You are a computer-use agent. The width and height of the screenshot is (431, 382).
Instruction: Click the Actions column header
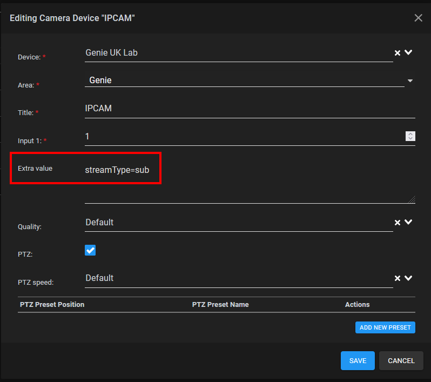(x=357, y=304)
